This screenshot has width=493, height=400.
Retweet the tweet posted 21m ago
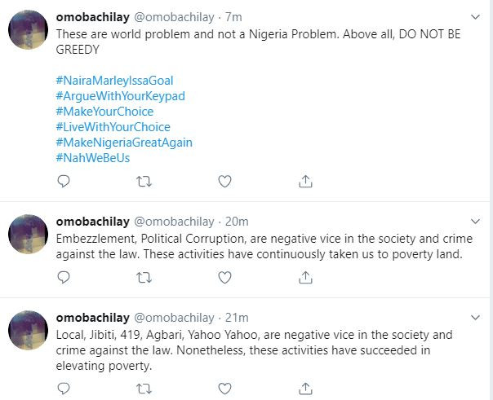point(144,389)
